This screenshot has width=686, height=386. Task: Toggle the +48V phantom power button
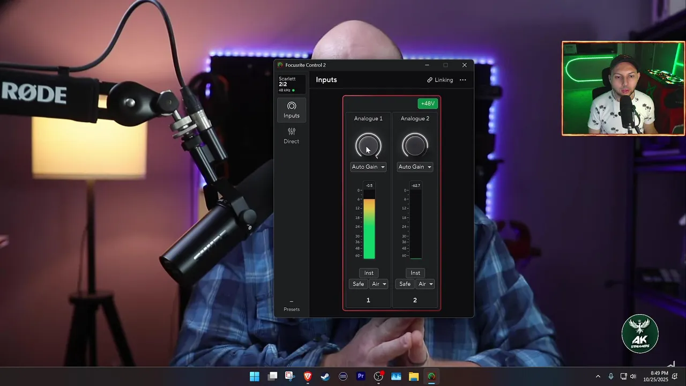point(428,103)
